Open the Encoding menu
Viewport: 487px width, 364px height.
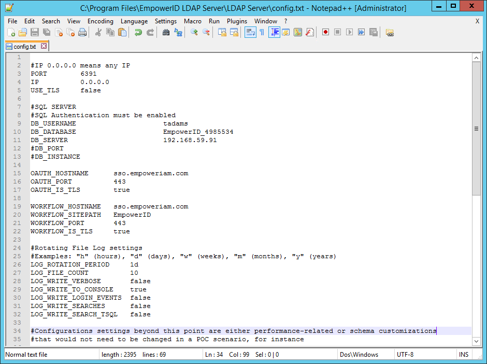click(x=100, y=21)
